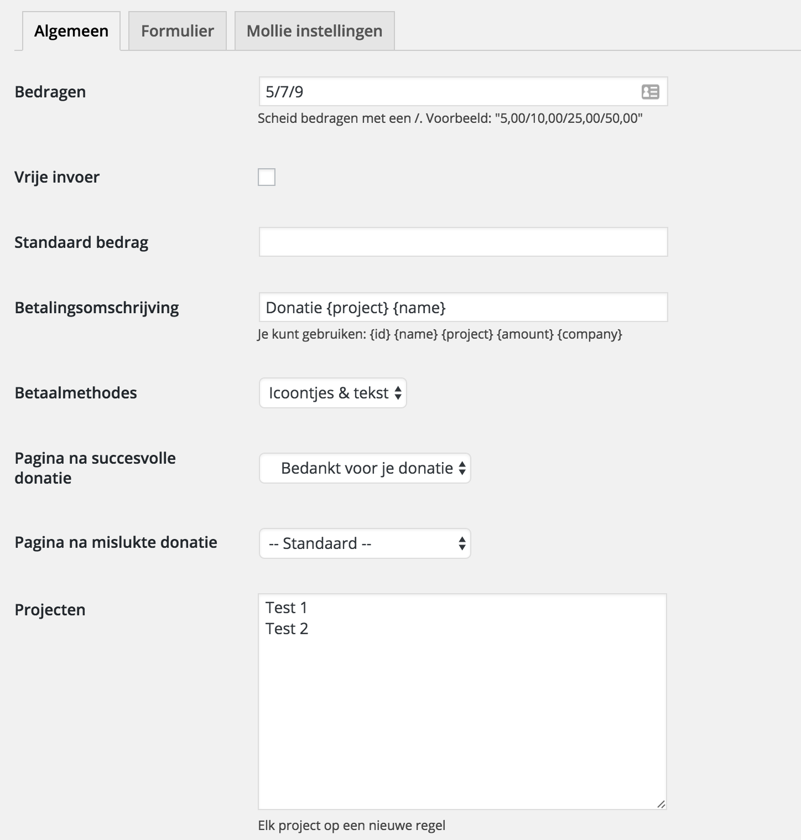Click the blank area of Projecten textarea
The image size is (801, 840).
tap(462, 719)
